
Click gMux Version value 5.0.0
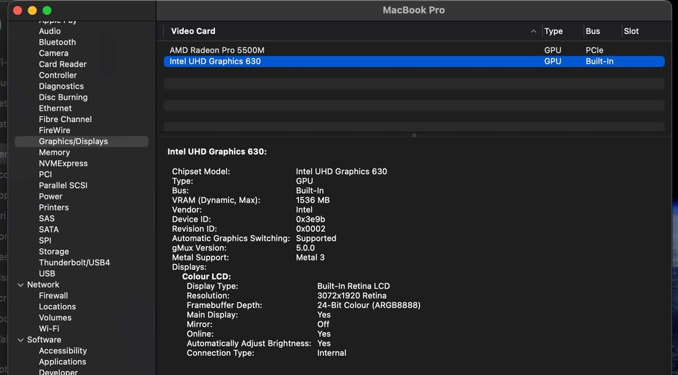[x=305, y=248]
